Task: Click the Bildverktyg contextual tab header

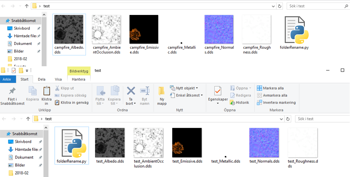Action: [x=79, y=71]
